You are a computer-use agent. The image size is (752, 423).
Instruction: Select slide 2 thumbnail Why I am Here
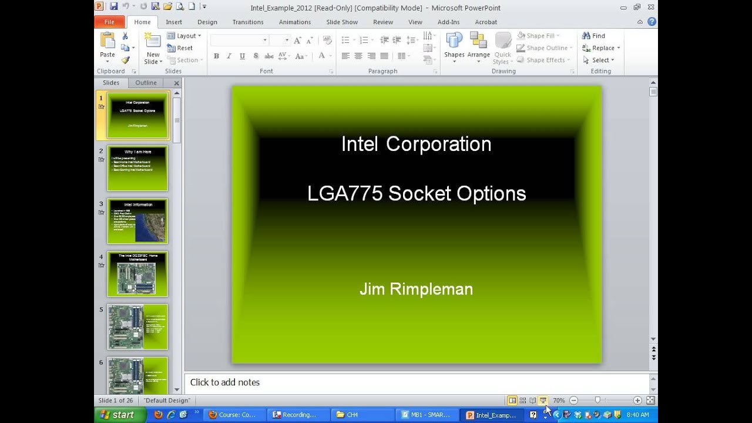point(137,168)
